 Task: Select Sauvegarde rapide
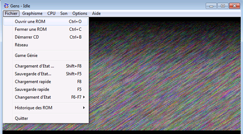(x=46, y=89)
